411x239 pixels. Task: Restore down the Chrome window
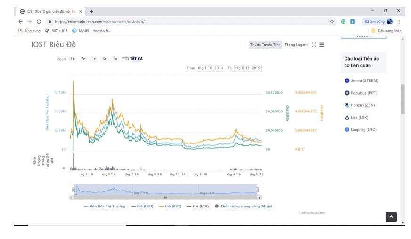[x=386, y=11]
